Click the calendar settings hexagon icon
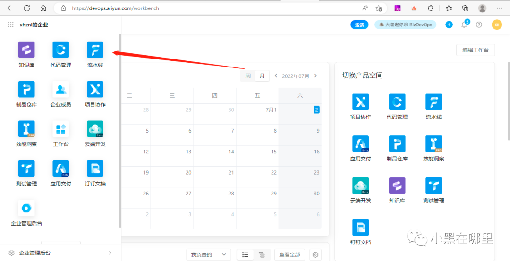 (315, 254)
